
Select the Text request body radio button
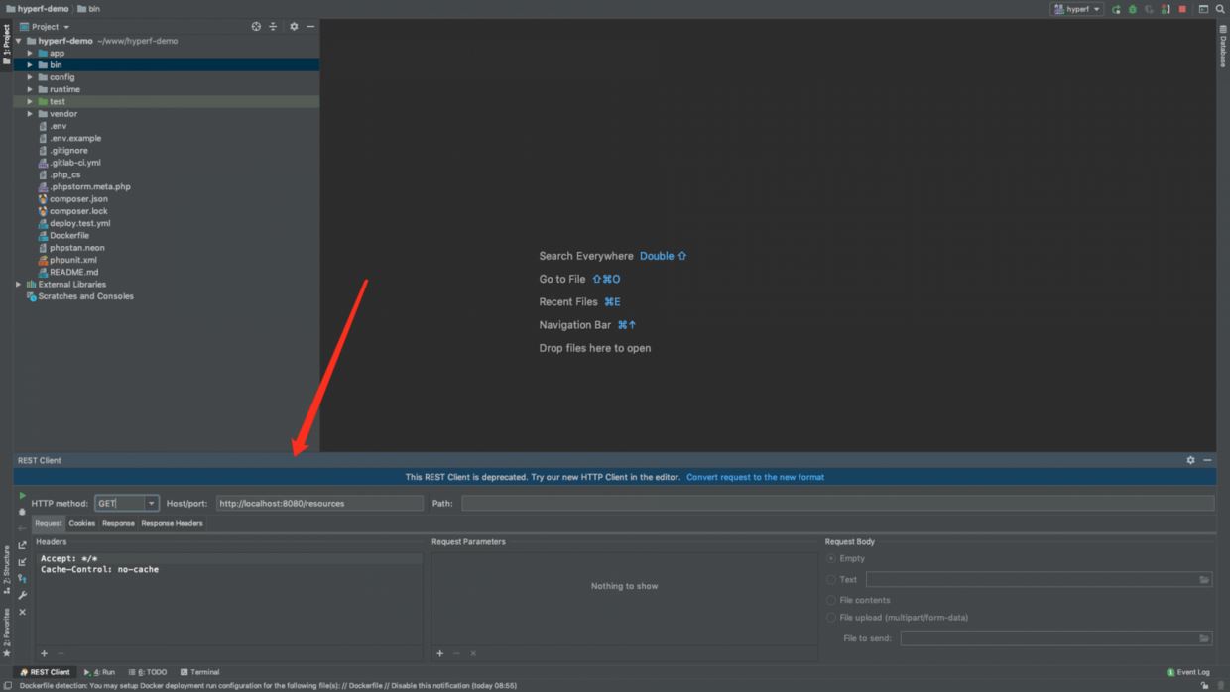tap(831, 580)
